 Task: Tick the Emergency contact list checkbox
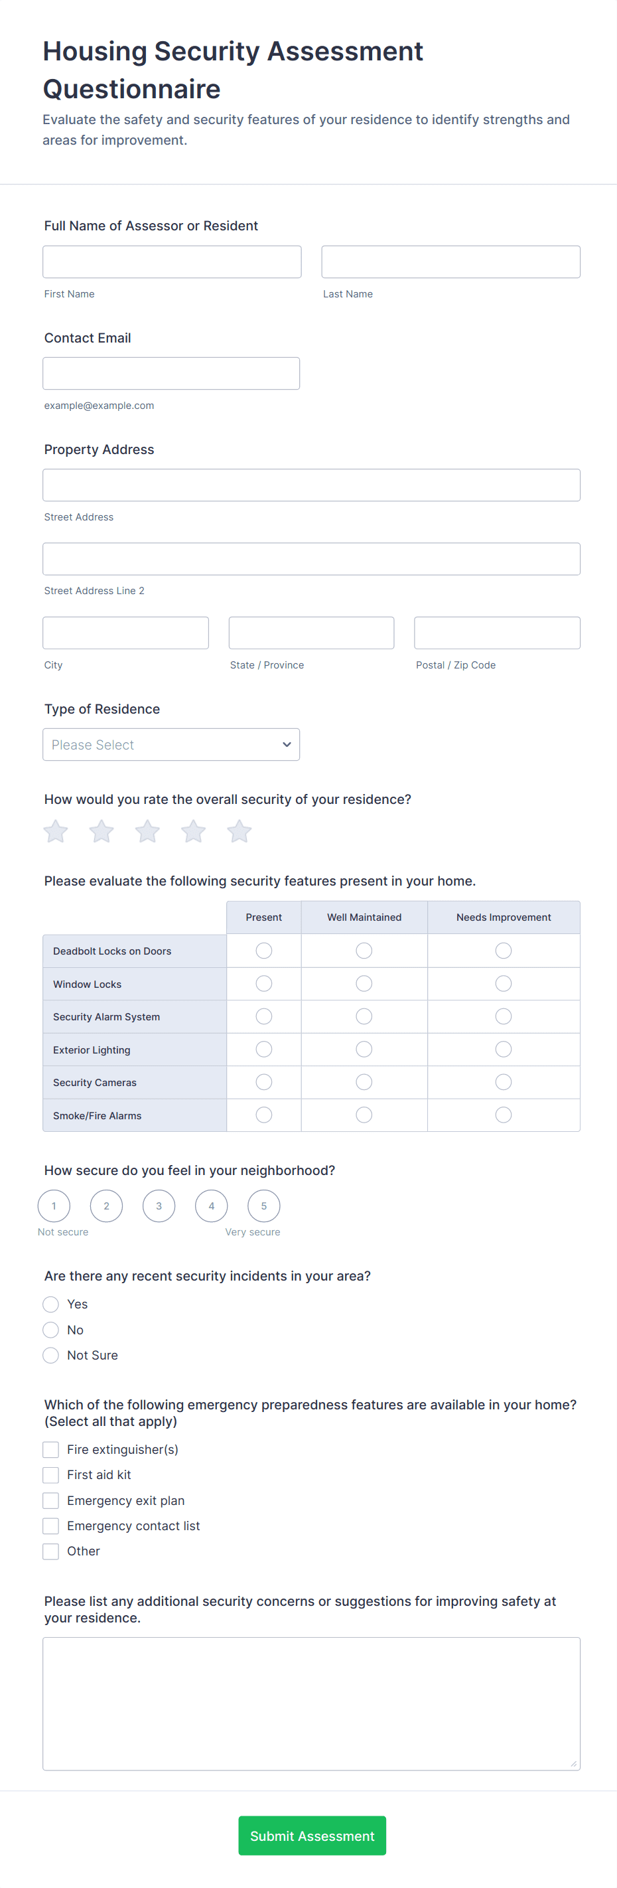click(50, 1526)
